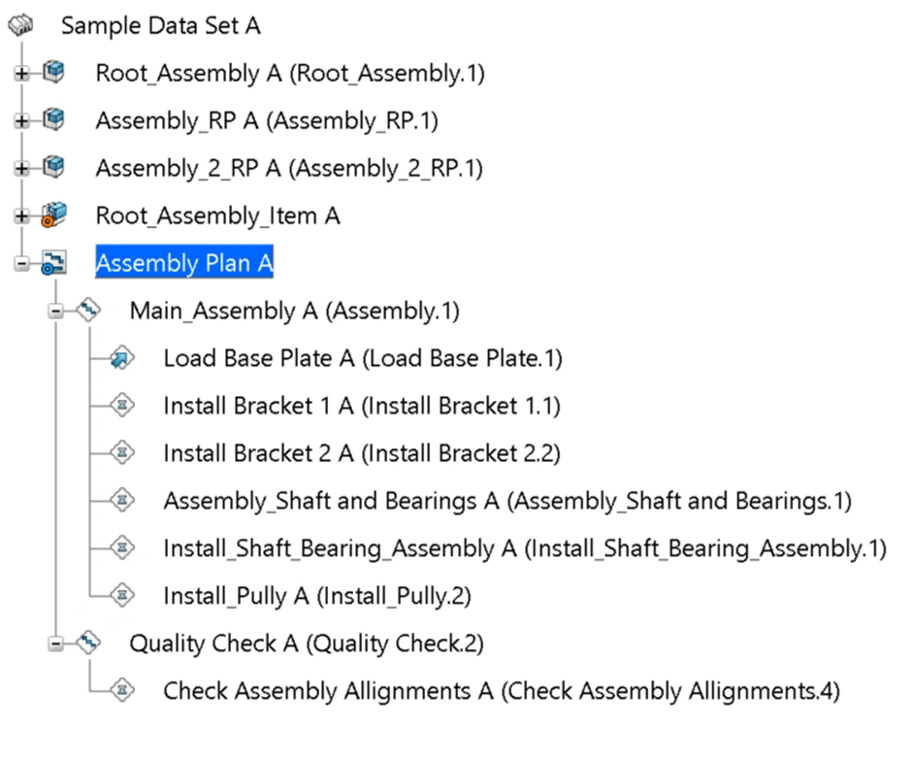
Task: Select Assembly_Shaft and Bearings A item
Action: tap(506, 501)
